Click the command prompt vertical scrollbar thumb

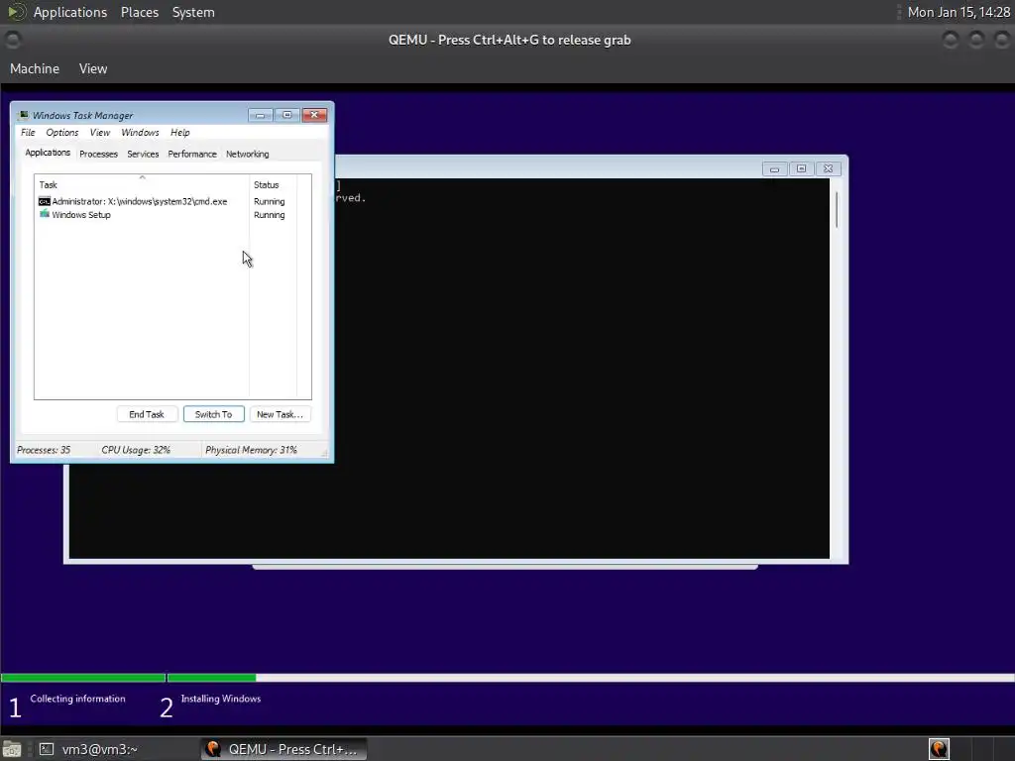[x=837, y=209]
